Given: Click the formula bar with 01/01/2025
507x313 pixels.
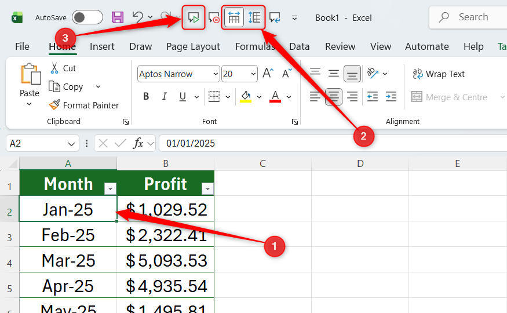Looking at the screenshot, I should coord(333,143).
